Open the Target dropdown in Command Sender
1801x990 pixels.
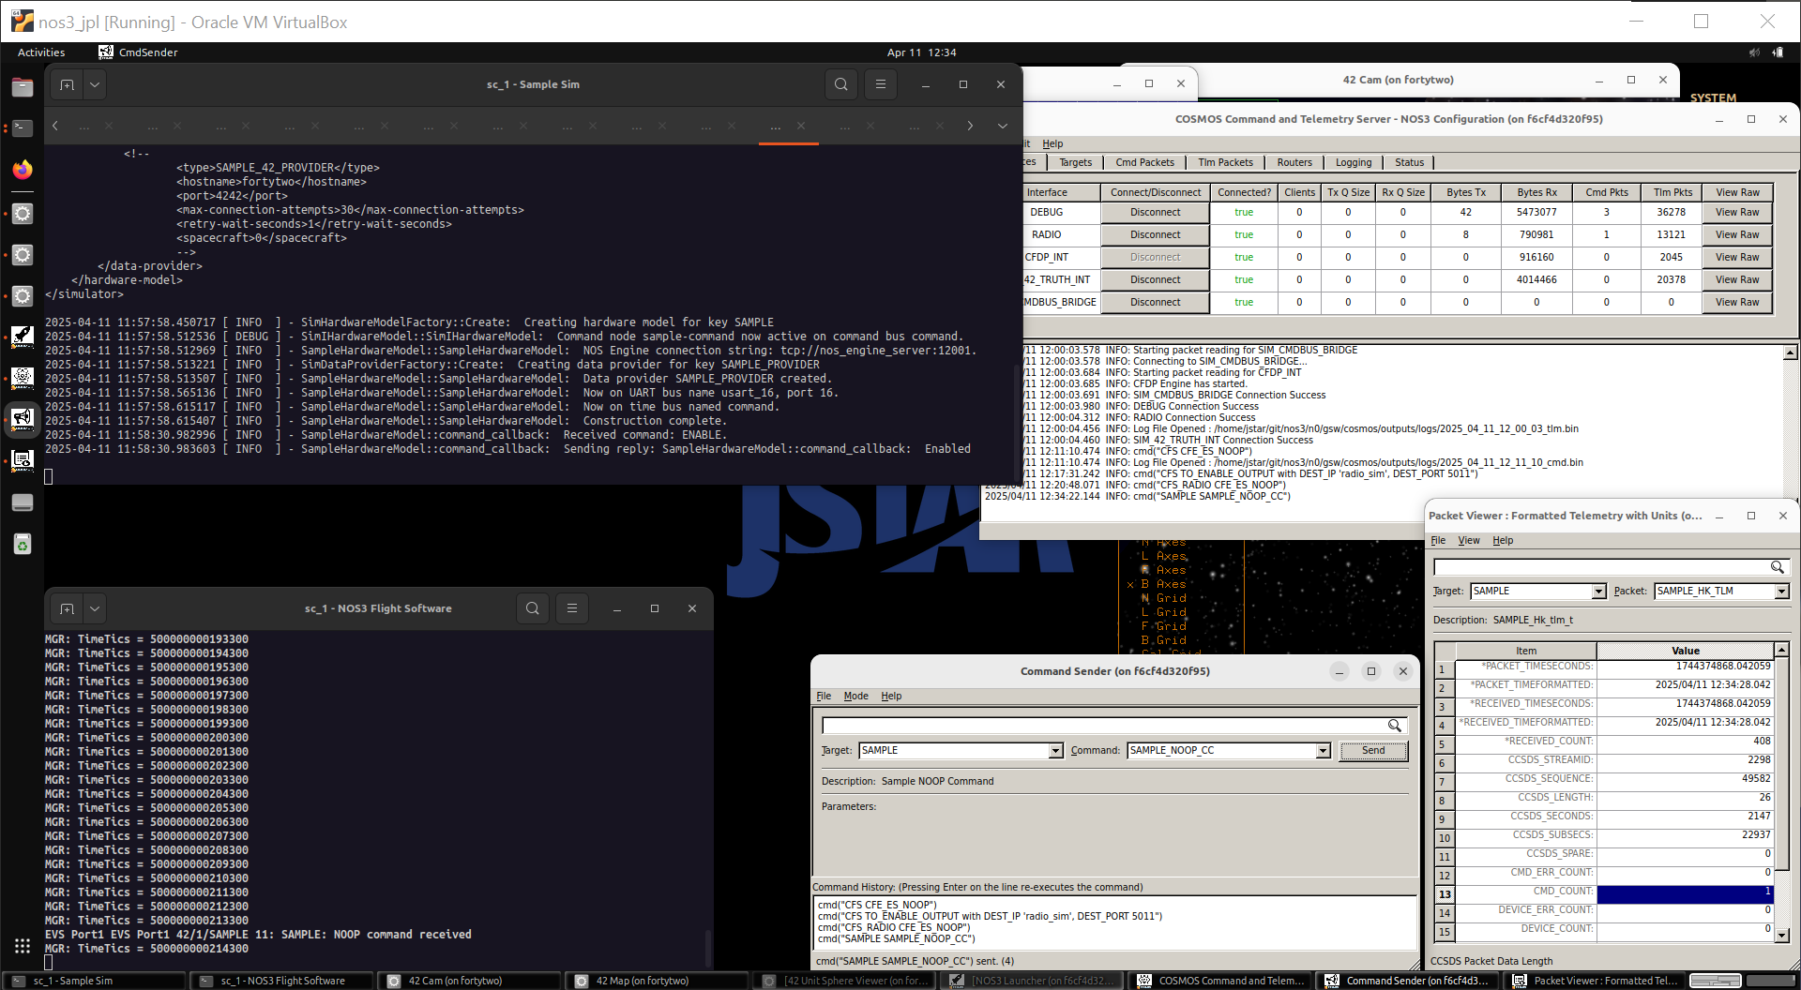click(x=1056, y=751)
